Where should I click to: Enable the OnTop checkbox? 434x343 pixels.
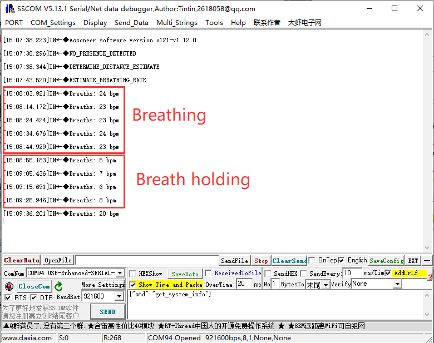coord(312,260)
